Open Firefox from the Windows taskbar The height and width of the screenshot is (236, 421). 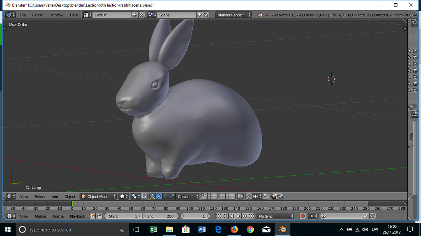click(234, 229)
